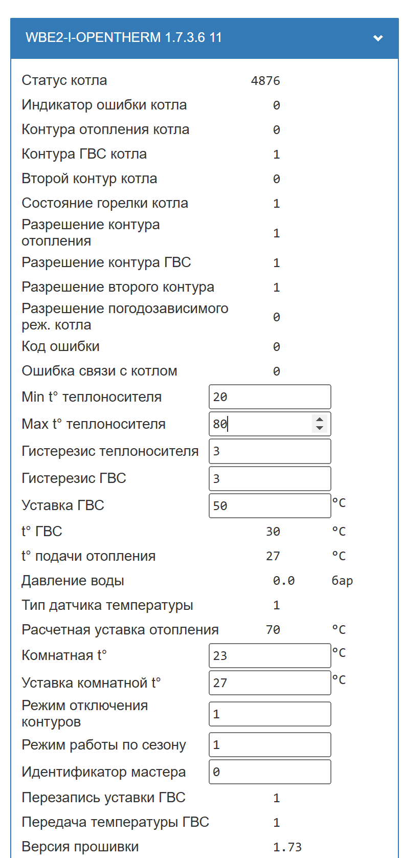Viewport: 403px width, 858px height.
Task: Click the t° ГВС value 30
Action: pyautogui.click(x=273, y=532)
